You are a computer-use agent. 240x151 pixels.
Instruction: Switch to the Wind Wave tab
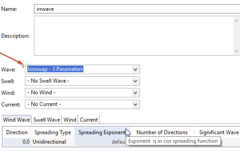(x=17, y=119)
